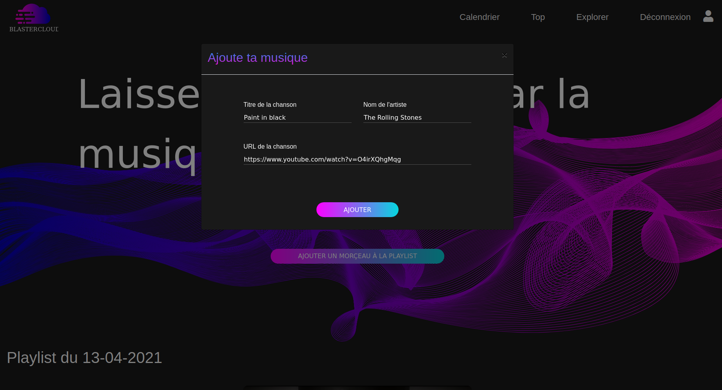Click the AJOUTER button
Screen dimensions: 722x390
click(x=357, y=210)
